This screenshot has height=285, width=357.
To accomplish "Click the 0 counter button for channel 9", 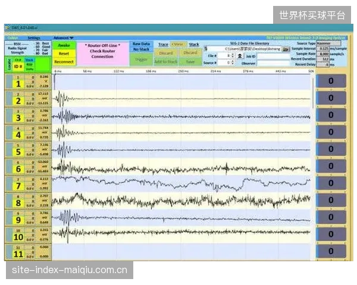I will coord(331,217).
